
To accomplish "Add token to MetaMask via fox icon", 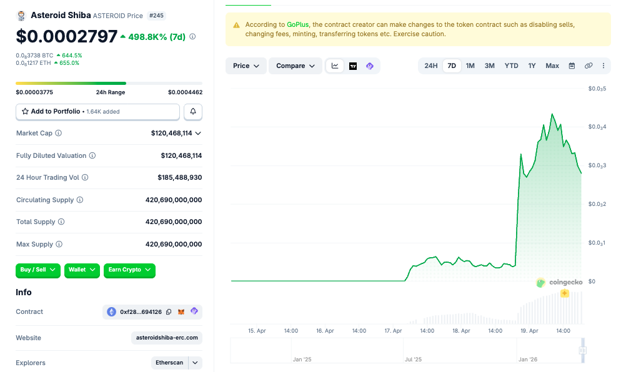I will [181, 311].
